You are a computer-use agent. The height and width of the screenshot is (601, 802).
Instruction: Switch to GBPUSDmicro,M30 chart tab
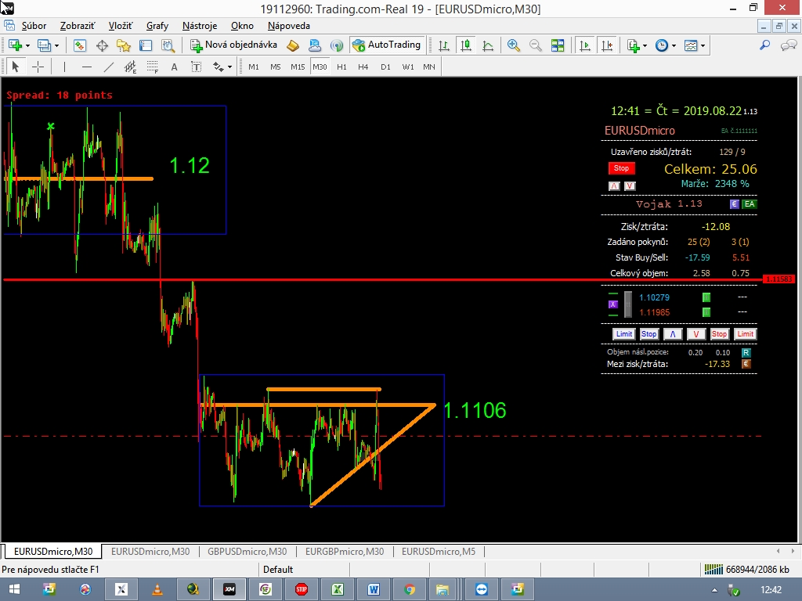click(247, 552)
